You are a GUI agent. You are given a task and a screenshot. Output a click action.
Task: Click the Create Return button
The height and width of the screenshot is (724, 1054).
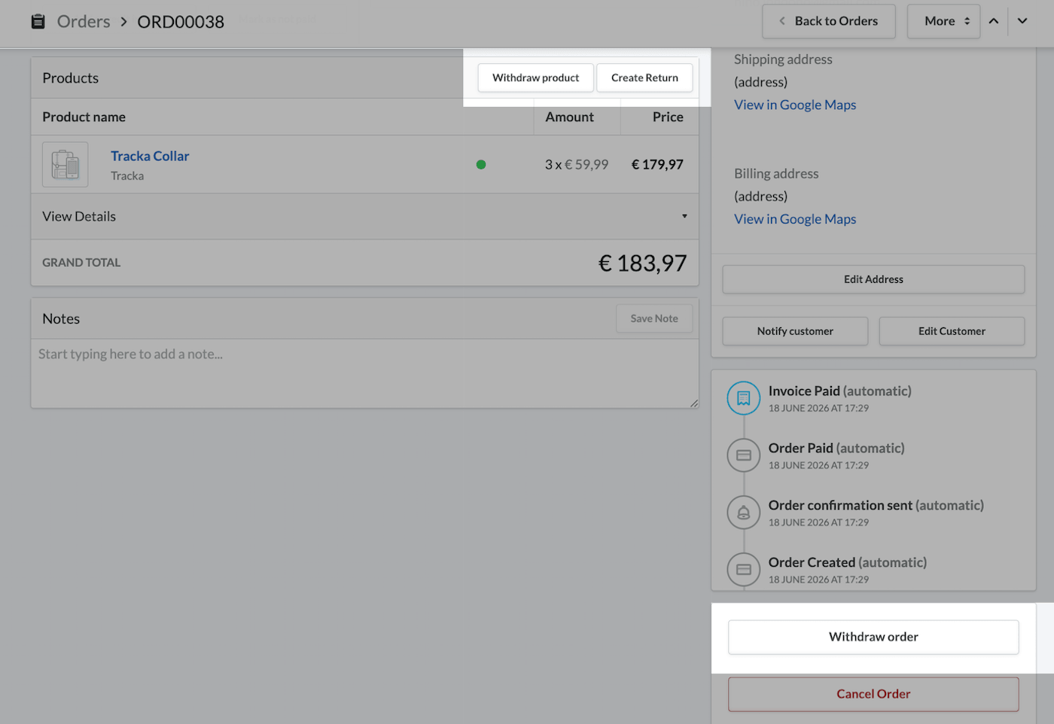click(644, 78)
